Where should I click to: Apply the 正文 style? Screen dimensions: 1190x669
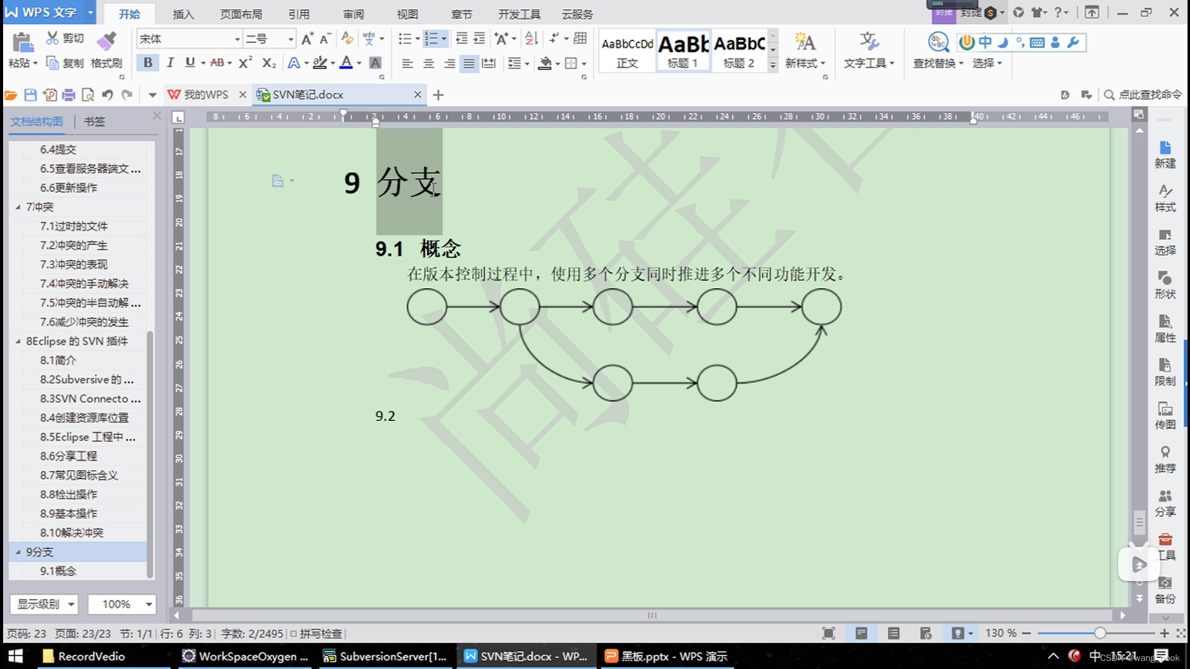coord(627,50)
